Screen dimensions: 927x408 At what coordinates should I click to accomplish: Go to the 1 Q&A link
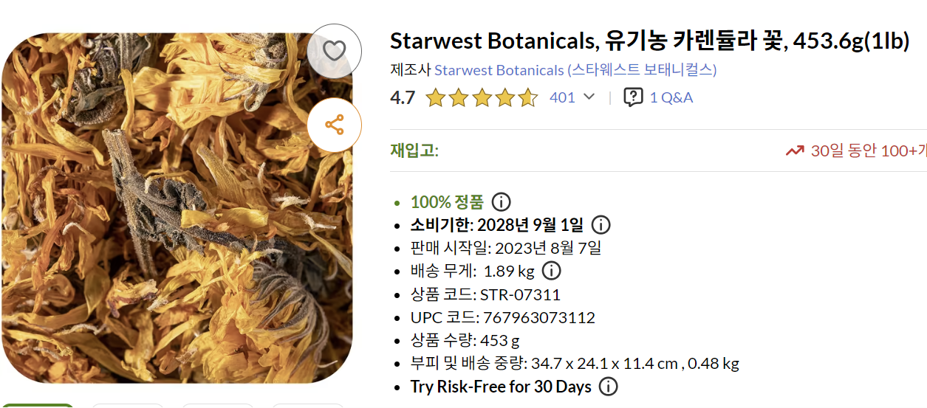point(671,97)
